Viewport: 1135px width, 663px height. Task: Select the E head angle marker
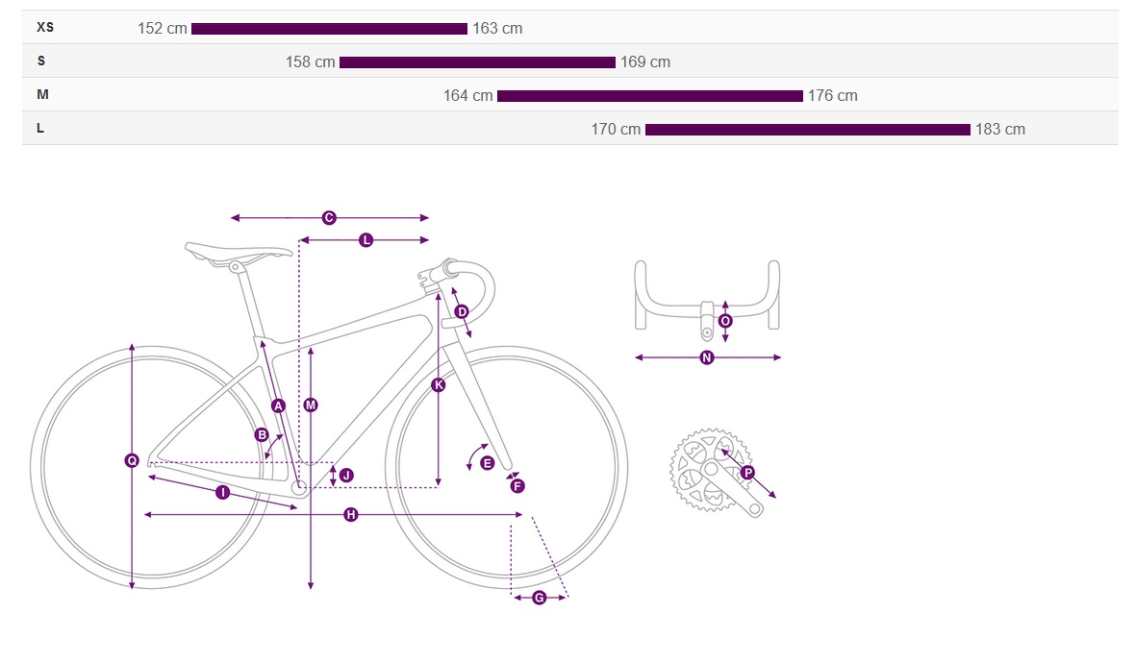coord(487,463)
